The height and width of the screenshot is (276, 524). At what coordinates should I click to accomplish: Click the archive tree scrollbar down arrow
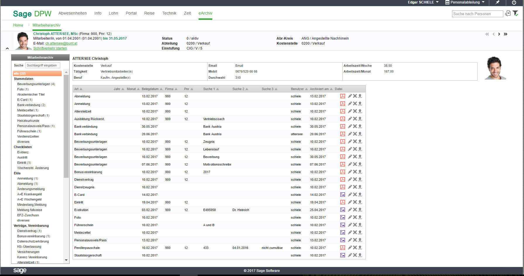66,260
